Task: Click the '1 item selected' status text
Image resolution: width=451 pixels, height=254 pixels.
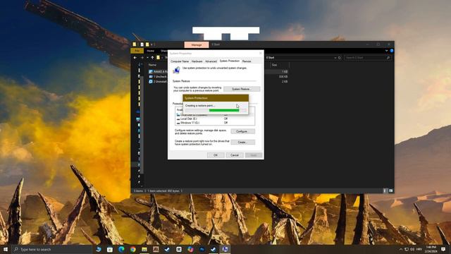Action: click(x=164, y=191)
